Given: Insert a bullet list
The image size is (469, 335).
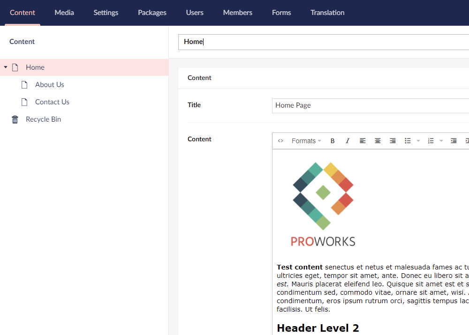Looking at the screenshot, I should coord(408,141).
